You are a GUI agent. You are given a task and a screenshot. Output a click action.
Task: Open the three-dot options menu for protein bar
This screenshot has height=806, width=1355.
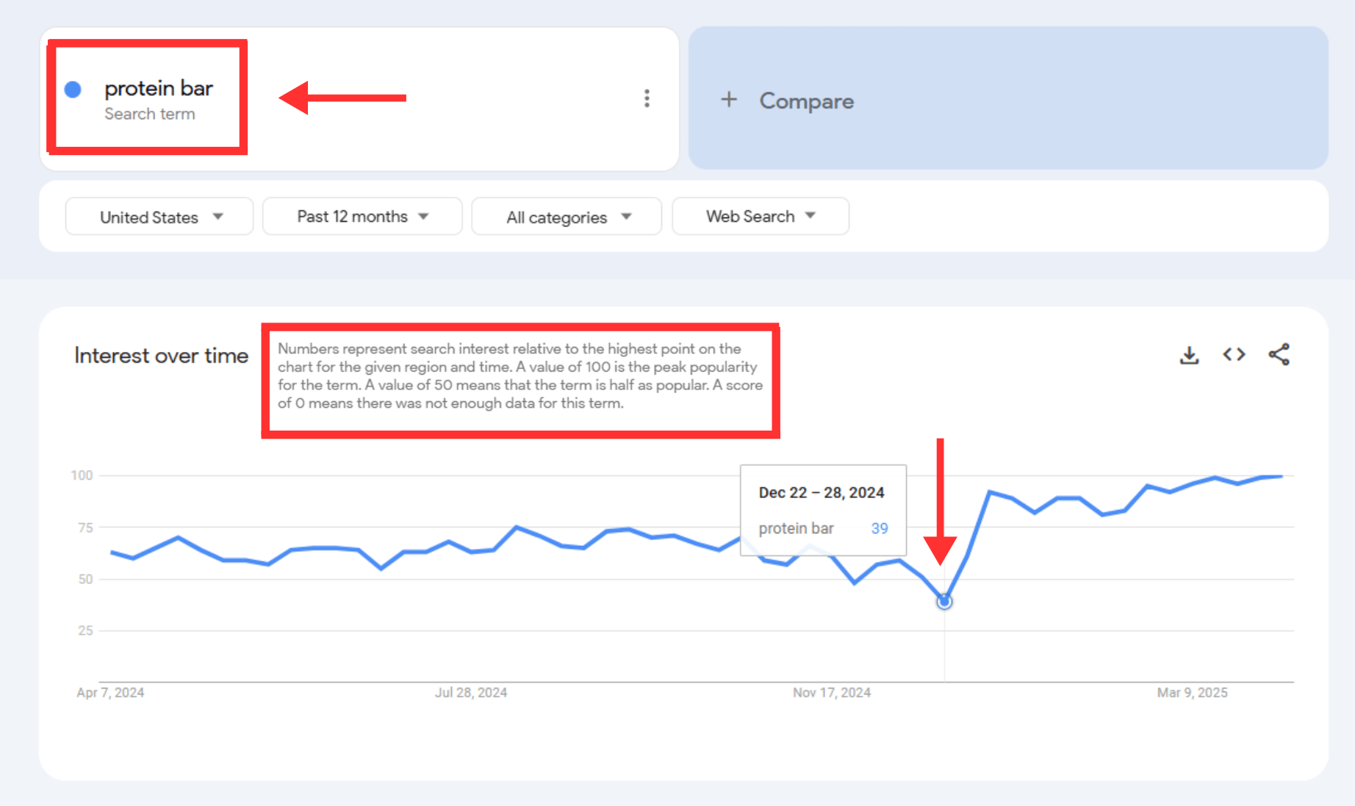click(x=647, y=98)
